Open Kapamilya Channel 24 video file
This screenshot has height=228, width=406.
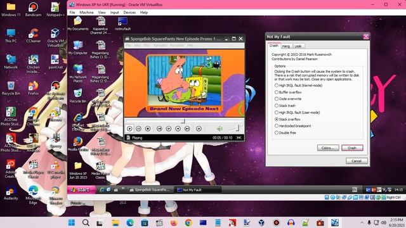click(x=100, y=25)
